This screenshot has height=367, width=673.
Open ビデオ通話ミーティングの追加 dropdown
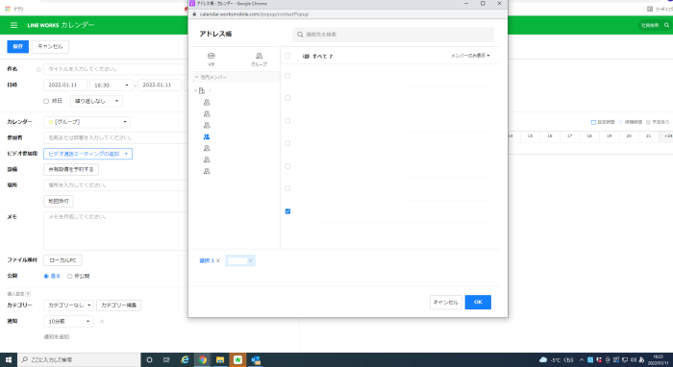(x=88, y=154)
